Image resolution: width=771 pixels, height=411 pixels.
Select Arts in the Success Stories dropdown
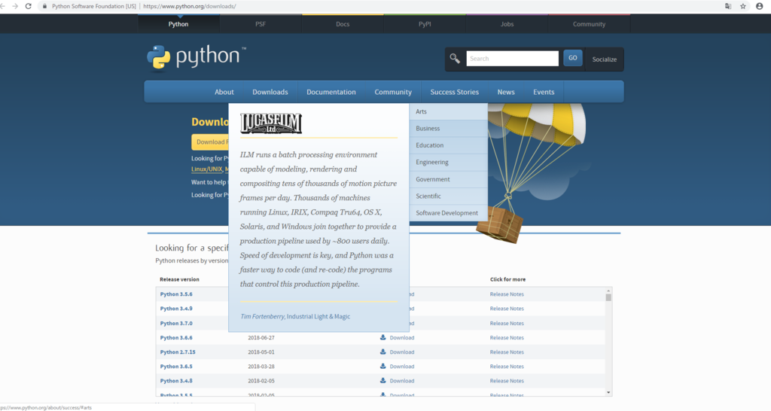click(448, 111)
